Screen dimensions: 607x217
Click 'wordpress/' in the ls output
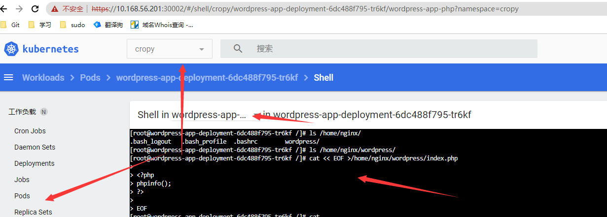pyautogui.click(x=302, y=142)
